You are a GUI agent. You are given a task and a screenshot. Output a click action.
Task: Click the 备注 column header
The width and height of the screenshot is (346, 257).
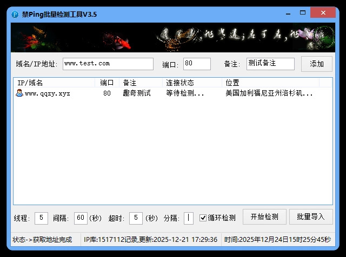(x=141, y=83)
